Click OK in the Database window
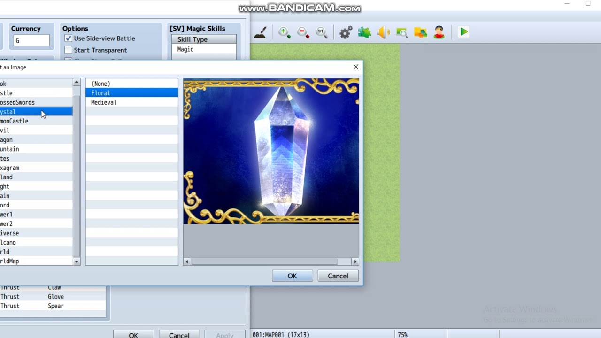 pyautogui.click(x=133, y=334)
